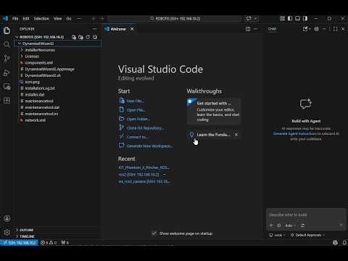Open the Manage gear in activity bar
Image resolution: width=348 pixels, height=261 pixels.
(7, 232)
